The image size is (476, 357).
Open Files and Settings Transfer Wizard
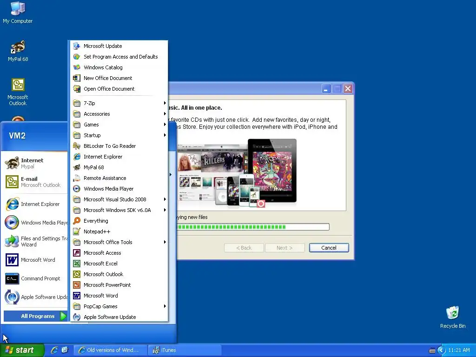point(35,241)
